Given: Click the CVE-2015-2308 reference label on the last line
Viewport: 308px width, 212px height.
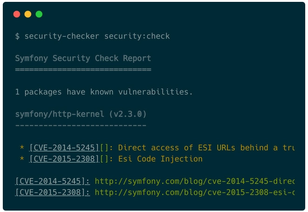Looking at the screenshot, I should click(53, 192).
